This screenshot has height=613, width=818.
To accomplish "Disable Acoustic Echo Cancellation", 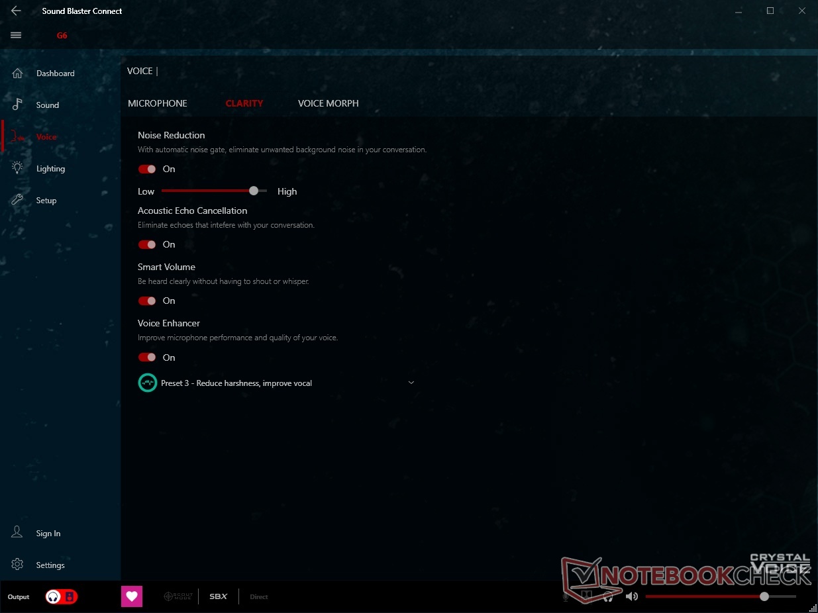I will 147,244.
